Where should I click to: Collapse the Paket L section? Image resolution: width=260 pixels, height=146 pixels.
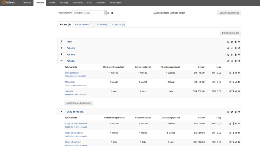point(61,61)
